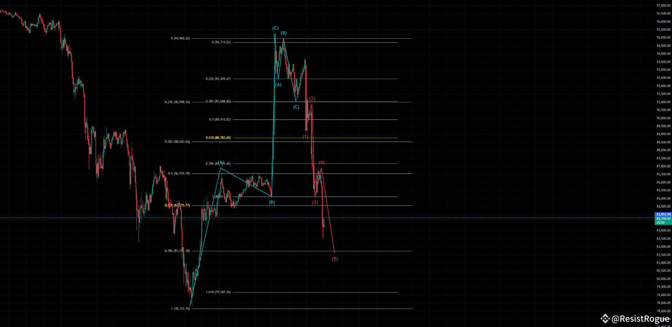Select the red (3) wave label
This screenshot has width=672, height=327.
click(x=314, y=202)
